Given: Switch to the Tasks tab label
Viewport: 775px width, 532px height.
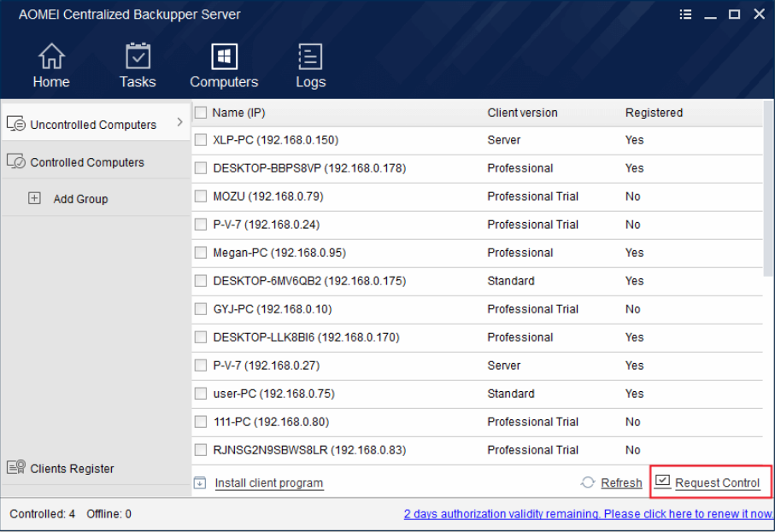Looking at the screenshot, I should point(138,82).
